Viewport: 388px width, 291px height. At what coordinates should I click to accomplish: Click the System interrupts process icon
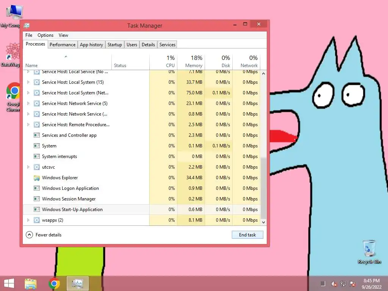click(37, 156)
